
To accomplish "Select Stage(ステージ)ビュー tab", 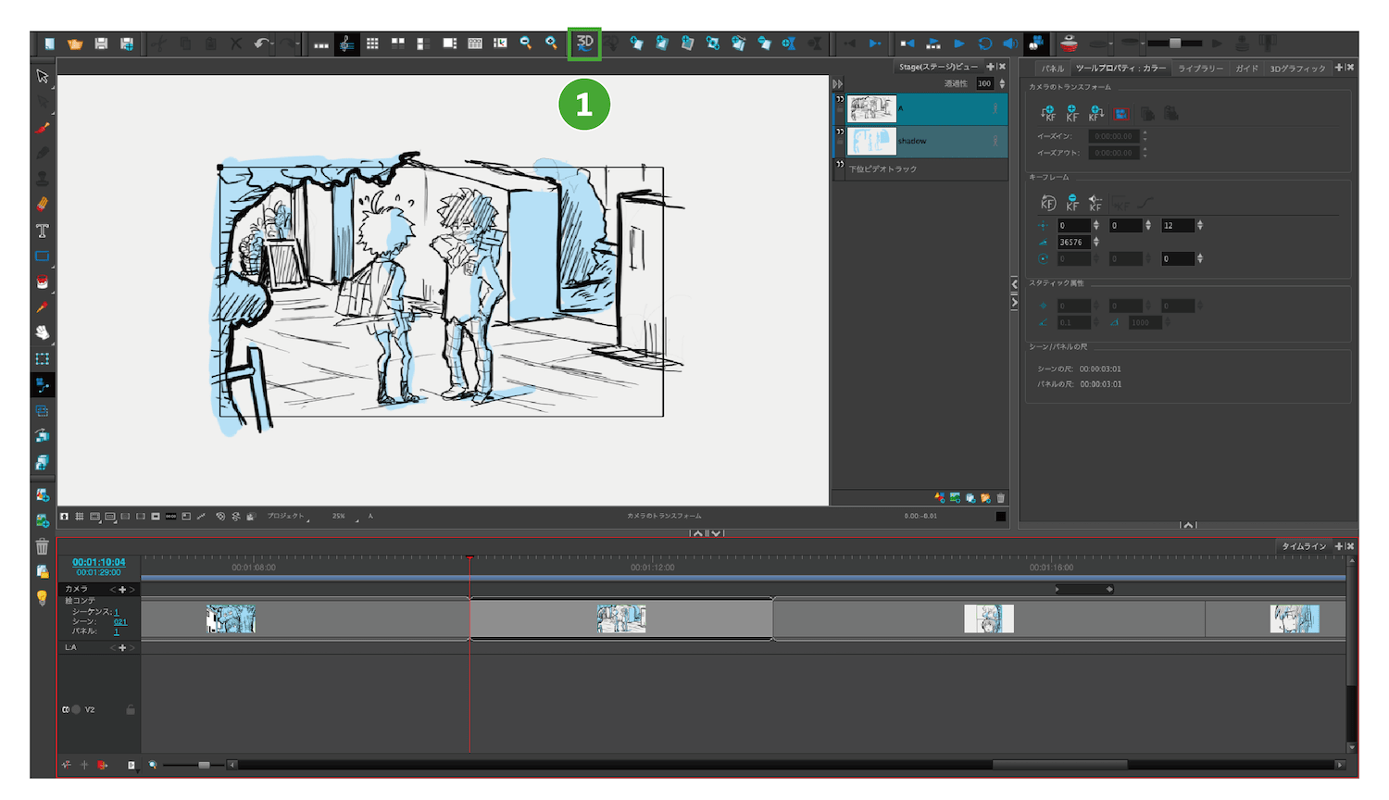I will [x=938, y=67].
